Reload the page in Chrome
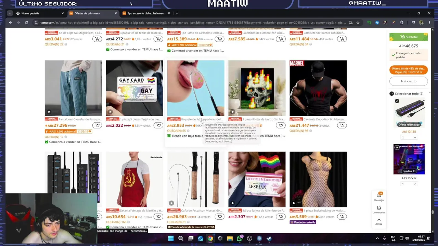Image resolution: width=438 pixels, height=246 pixels. coord(26,23)
